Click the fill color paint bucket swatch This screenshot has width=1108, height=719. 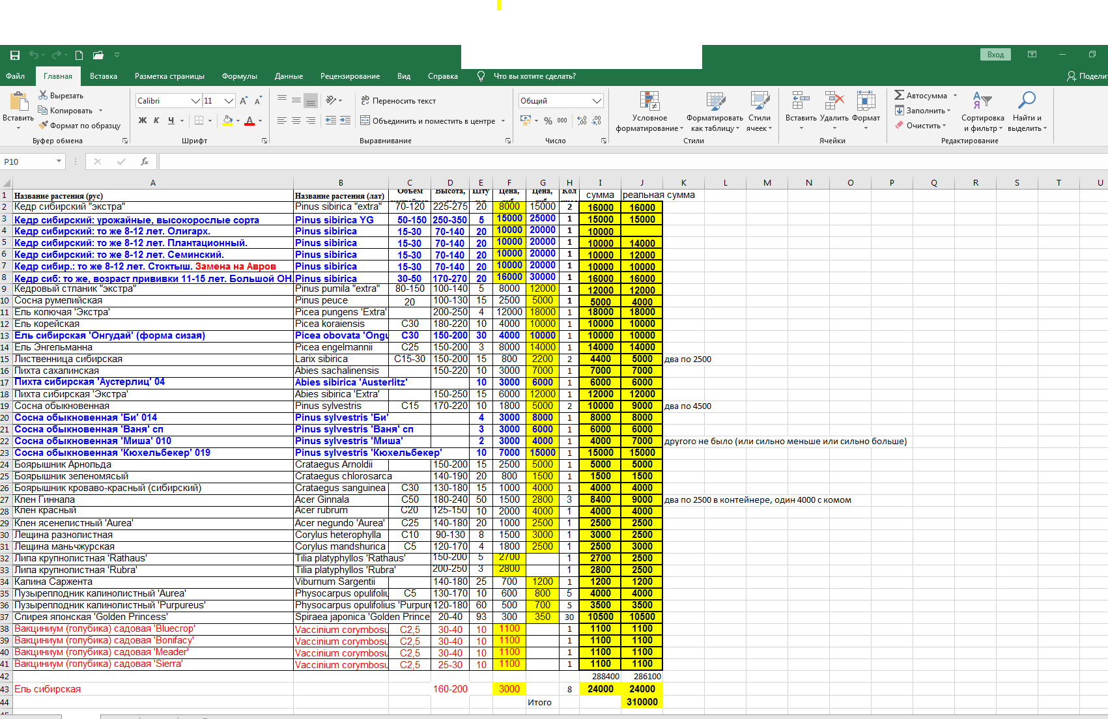tap(227, 120)
